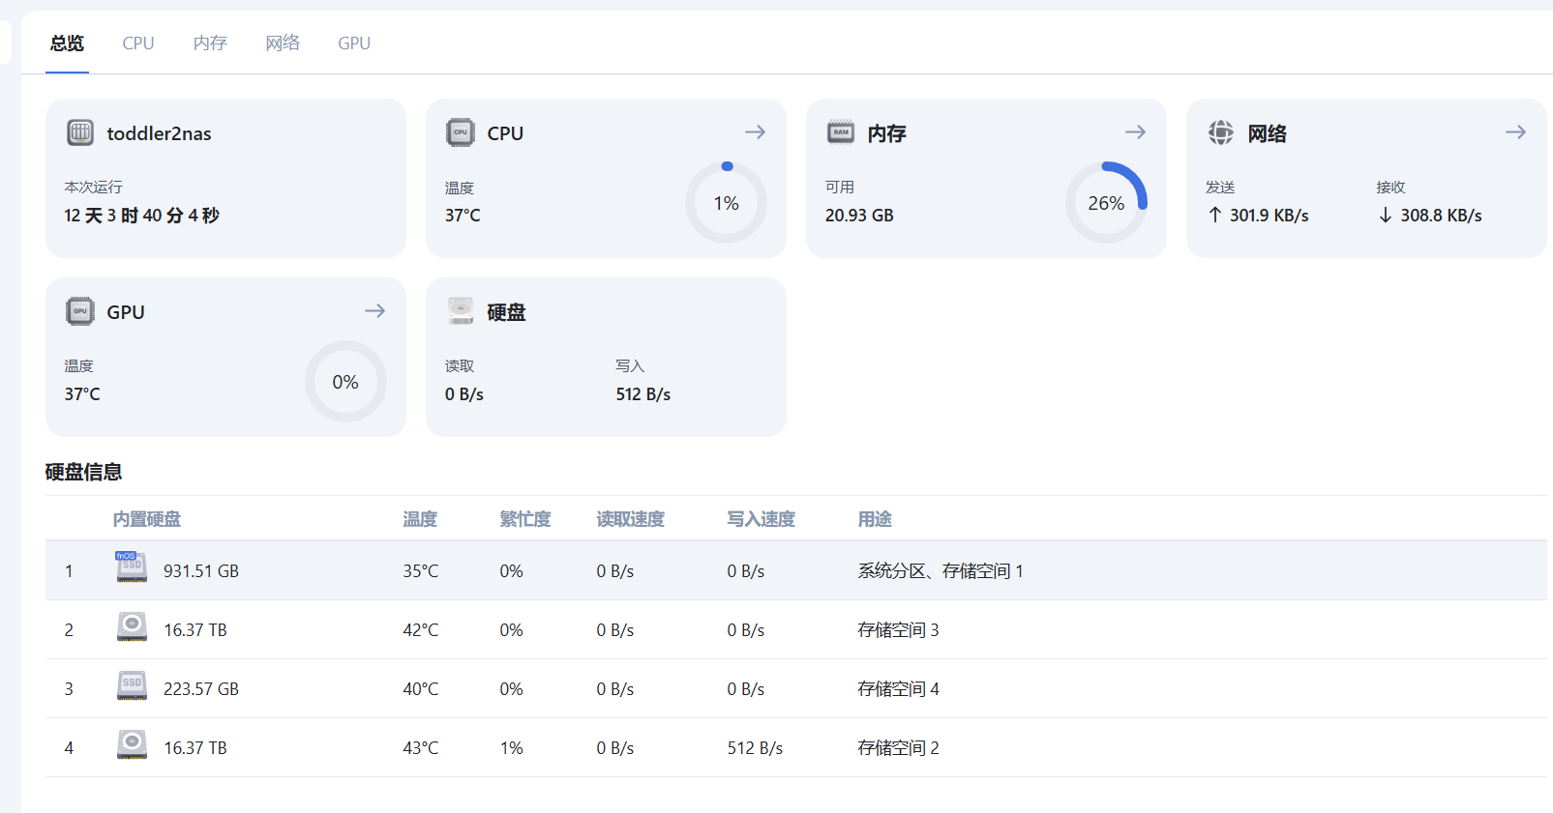Click the network globe icon
Image resolution: width=1553 pixels, height=813 pixels.
(1221, 132)
